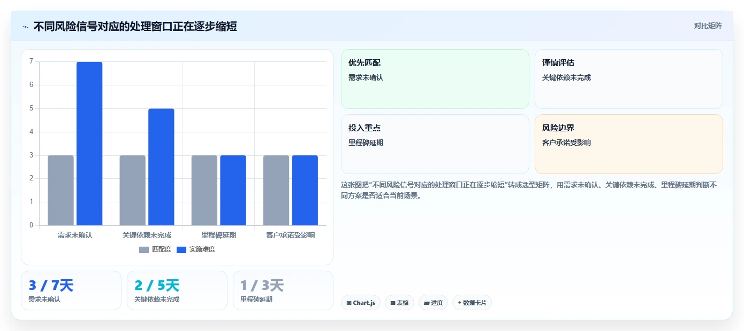Click the lightning icon beside the header title
The image size is (744, 331).
coord(25,27)
